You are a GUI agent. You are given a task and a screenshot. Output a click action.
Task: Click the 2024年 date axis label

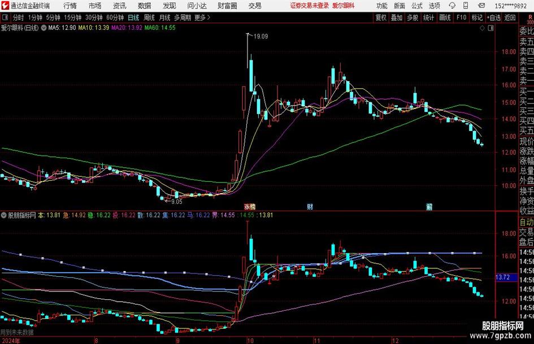click(x=11, y=341)
